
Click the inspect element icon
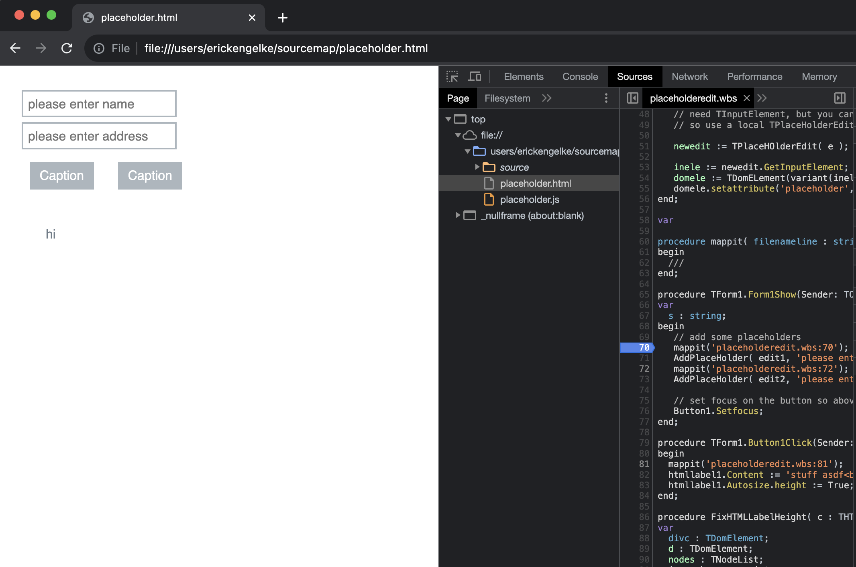tap(452, 76)
